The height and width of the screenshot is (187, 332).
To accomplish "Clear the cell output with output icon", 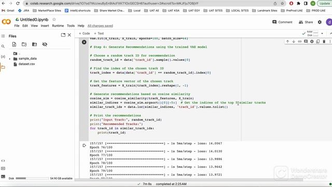I will (x=84, y=145).
